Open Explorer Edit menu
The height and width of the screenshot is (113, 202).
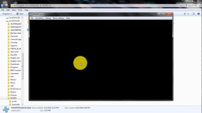(8, 10)
